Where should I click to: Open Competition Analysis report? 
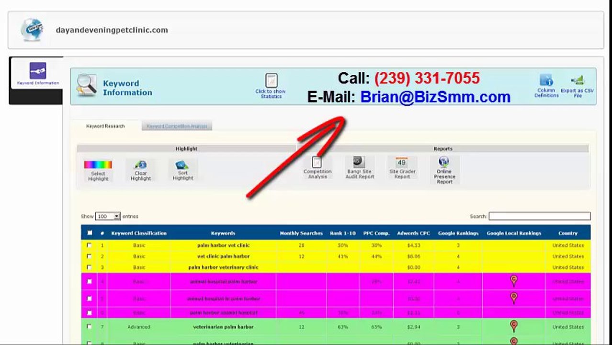click(317, 168)
